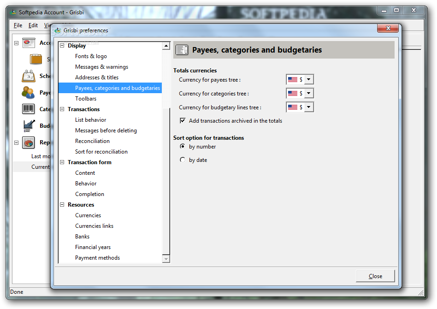437x309 pixels.
Task: Click the Transaction form heading in tree
Action: 89,162
